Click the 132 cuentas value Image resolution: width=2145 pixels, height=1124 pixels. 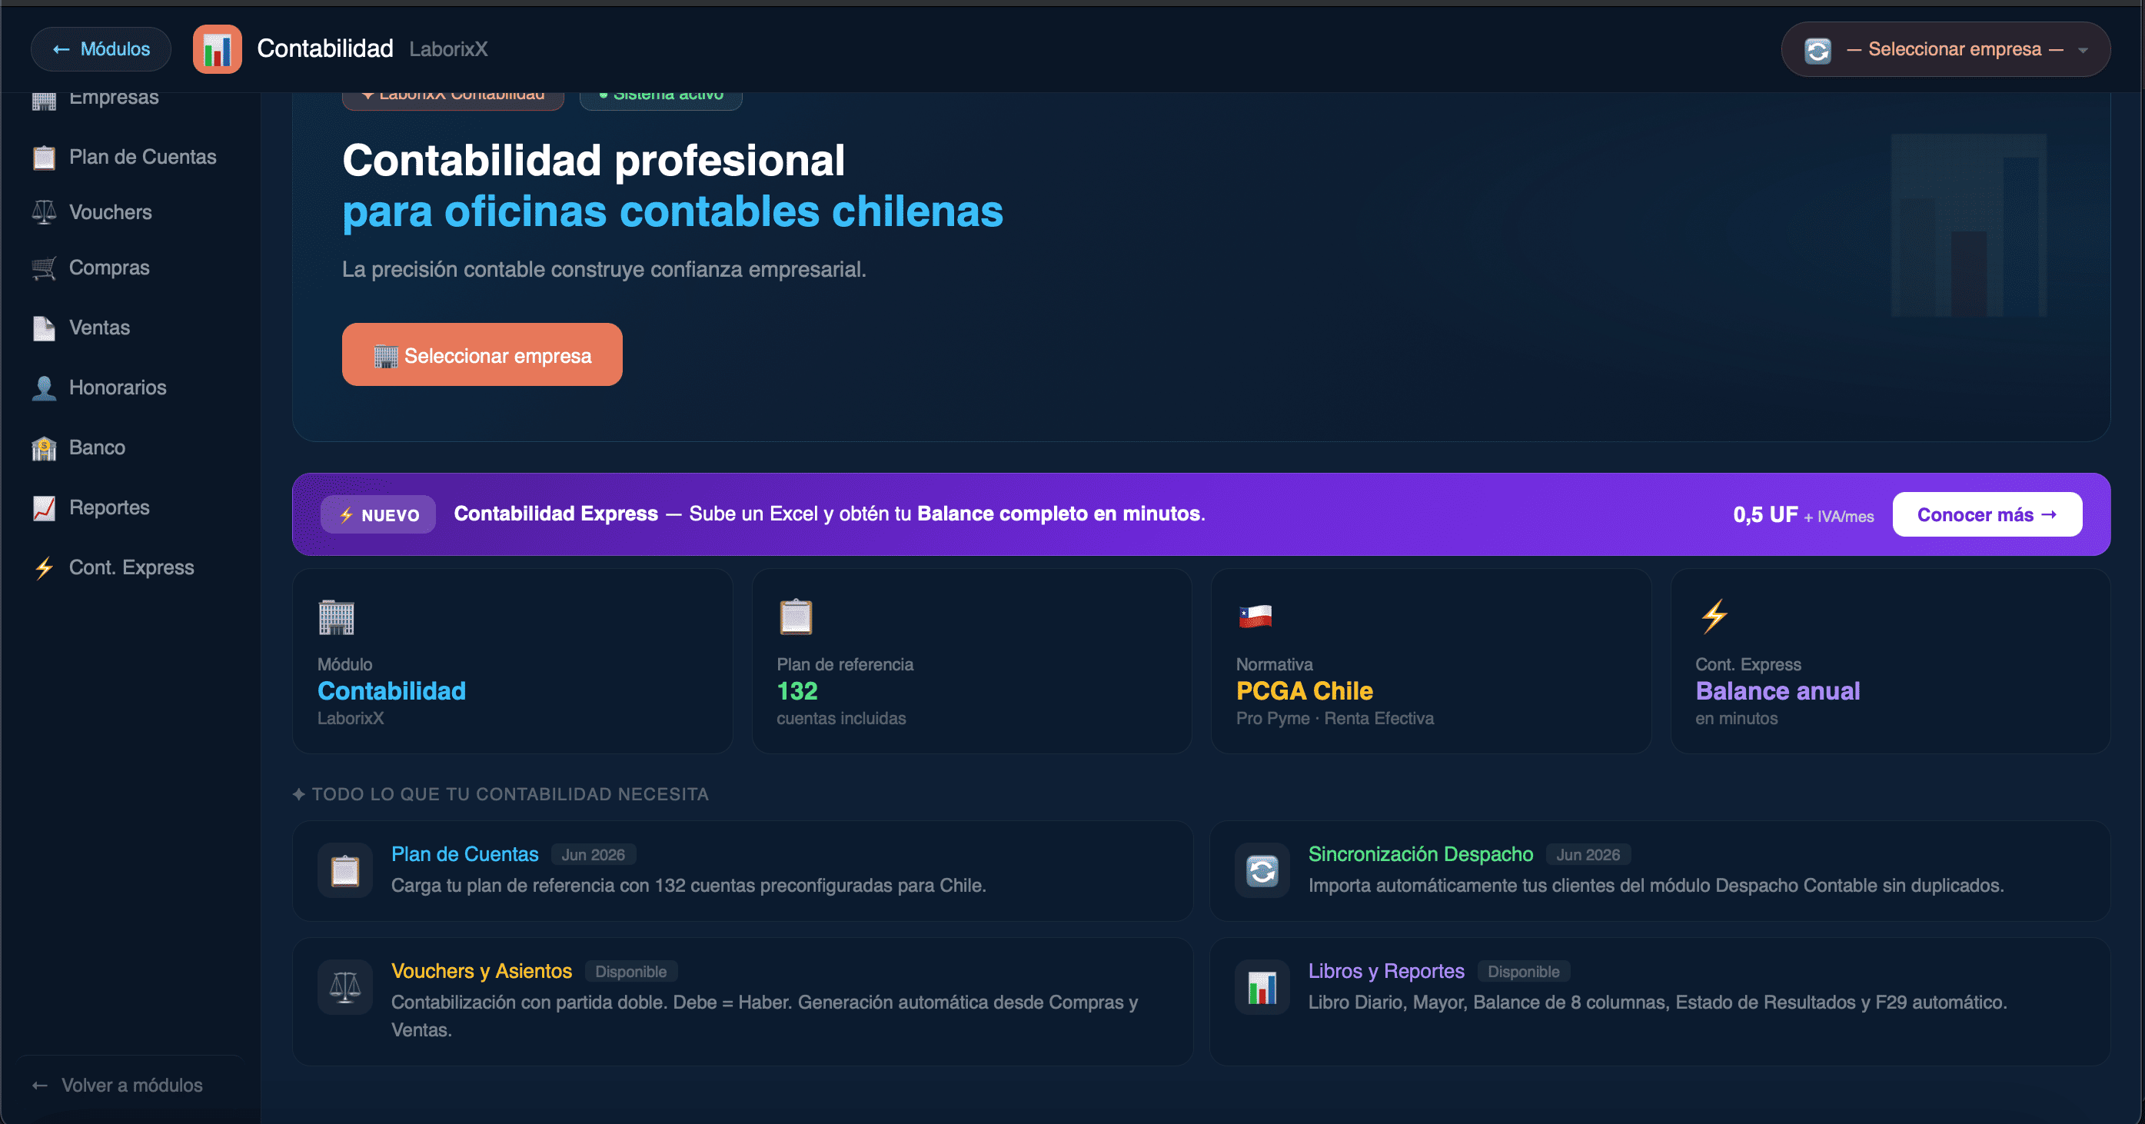[797, 691]
